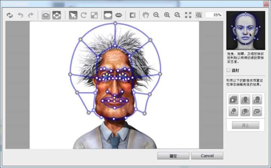Screen dimensions: 271x168
Task: Click the face reference thumbnail image
Action: pos(245,30)
